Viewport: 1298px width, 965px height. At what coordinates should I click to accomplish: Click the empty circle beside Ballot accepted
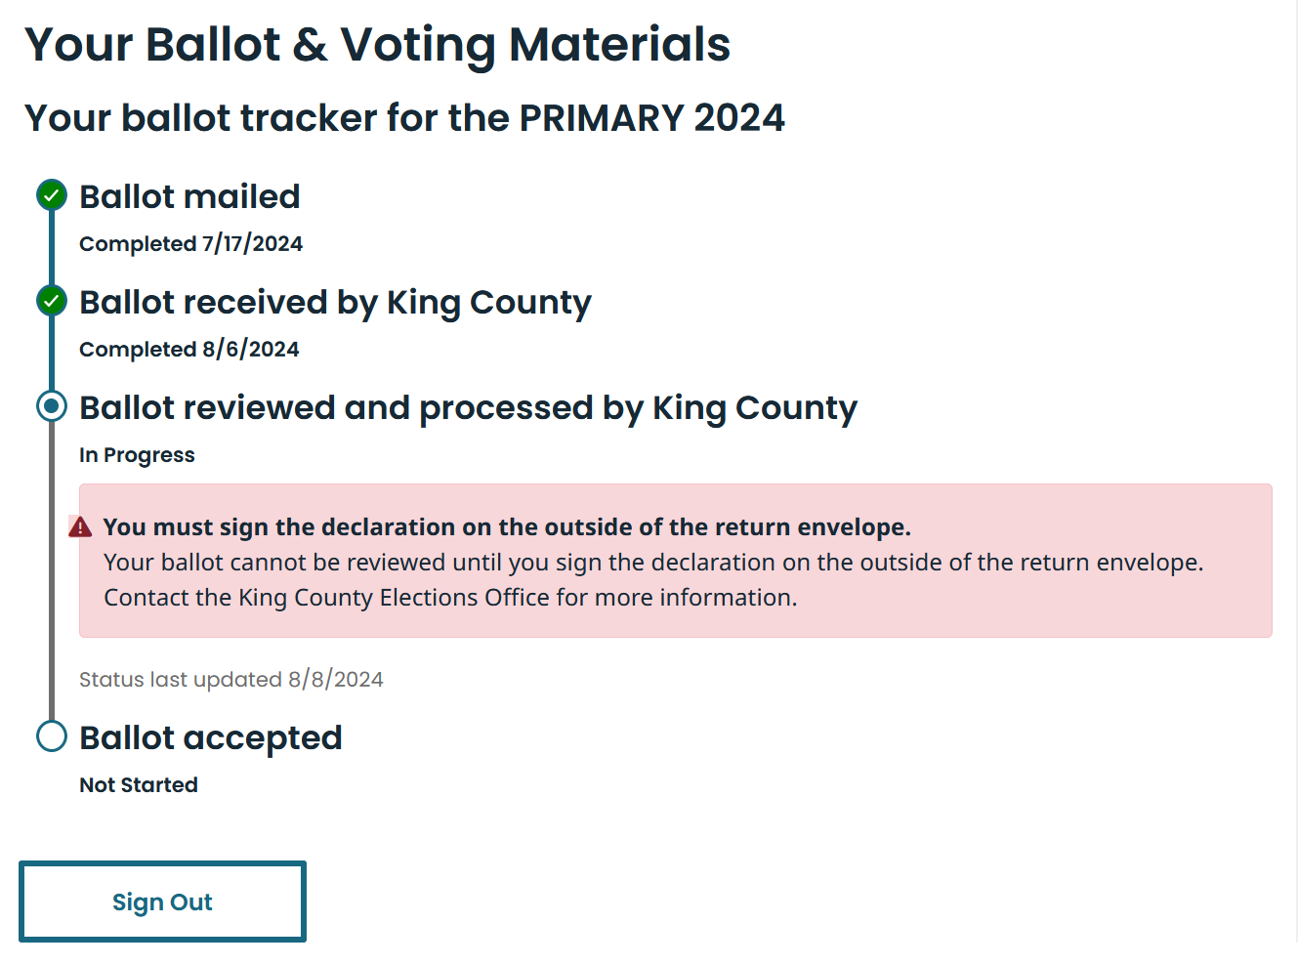click(52, 736)
